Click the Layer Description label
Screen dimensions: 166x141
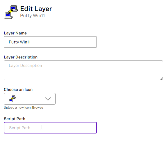coord(21,57)
